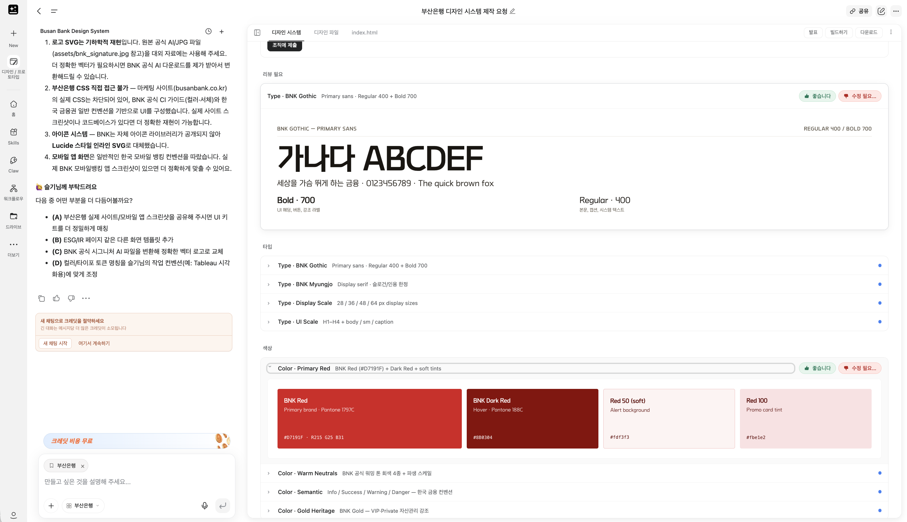
Task: Open Claw in the sidebar
Action: point(13,164)
